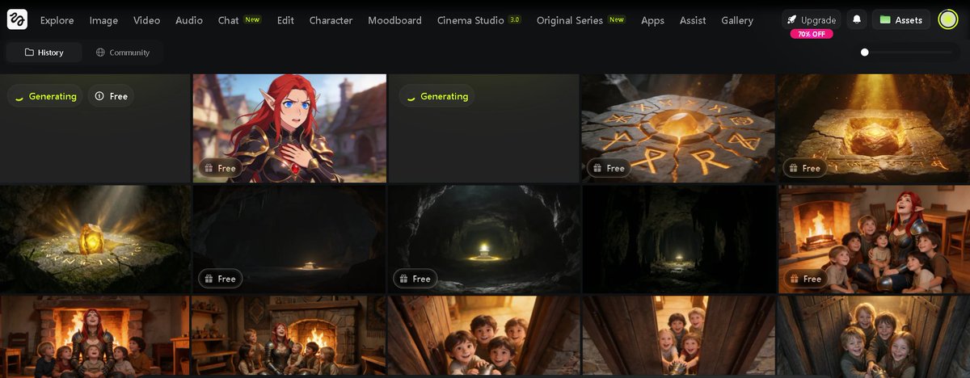The image size is (970, 378).
Task: Click the Upgrade button
Action: tap(811, 19)
